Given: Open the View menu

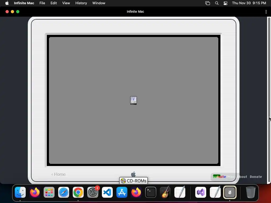Looking at the screenshot, I should tap(66, 3).
